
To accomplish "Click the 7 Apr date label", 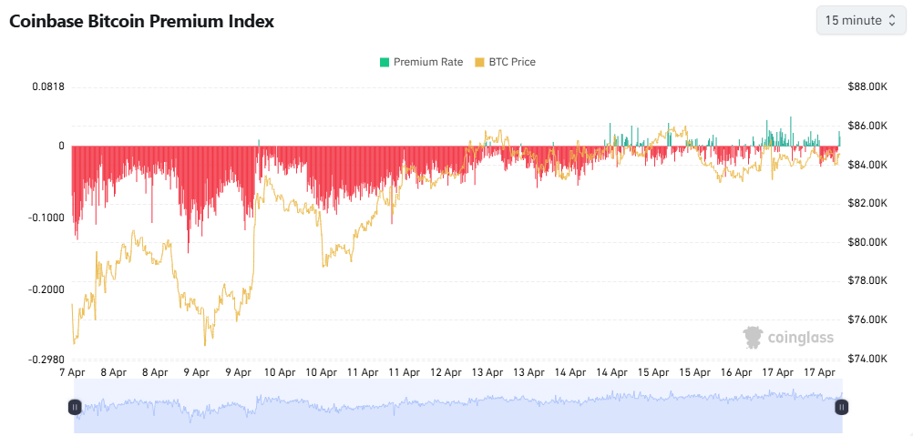I will click(72, 372).
